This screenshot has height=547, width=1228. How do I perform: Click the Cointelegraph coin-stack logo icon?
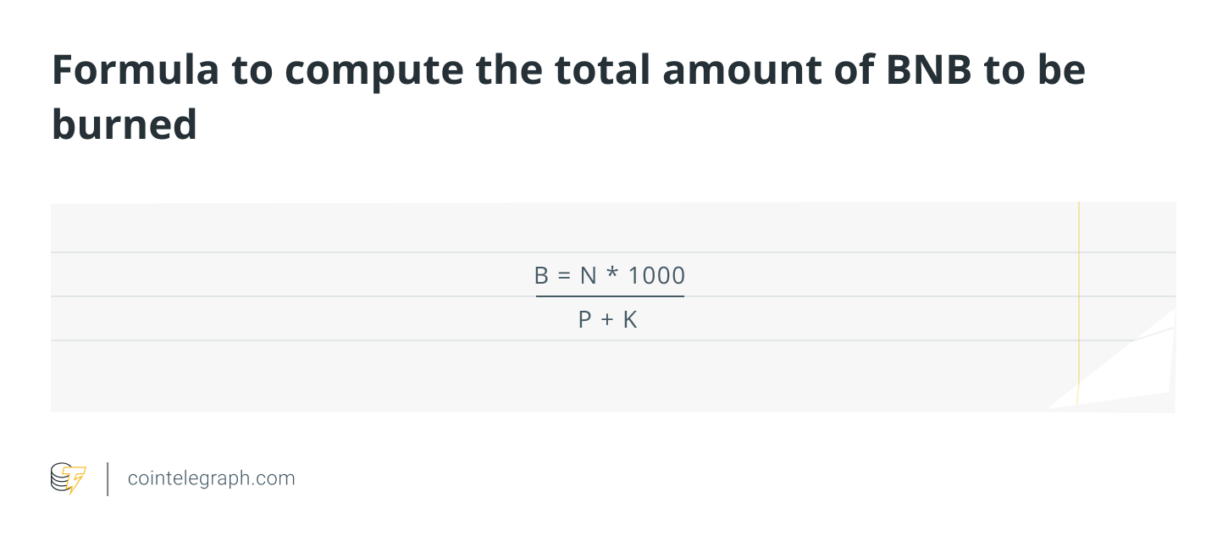pyautogui.click(x=62, y=478)
